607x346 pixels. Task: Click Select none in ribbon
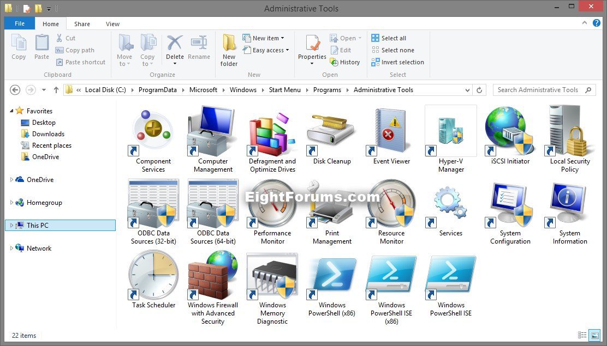click(x=392, y=50)
